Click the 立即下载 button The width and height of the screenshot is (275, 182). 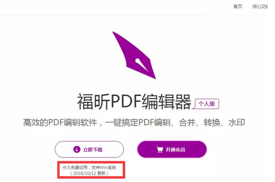[x=89, y=150]
